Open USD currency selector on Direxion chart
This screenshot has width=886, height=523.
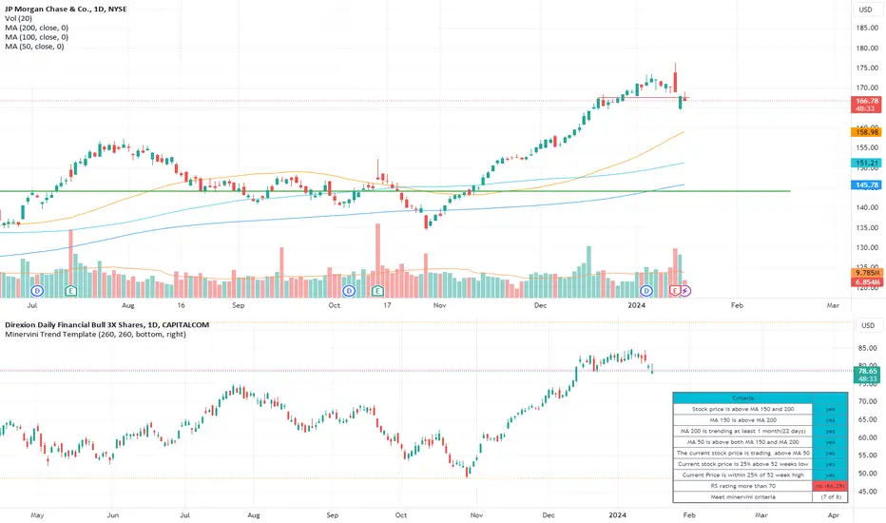point(868,325)
